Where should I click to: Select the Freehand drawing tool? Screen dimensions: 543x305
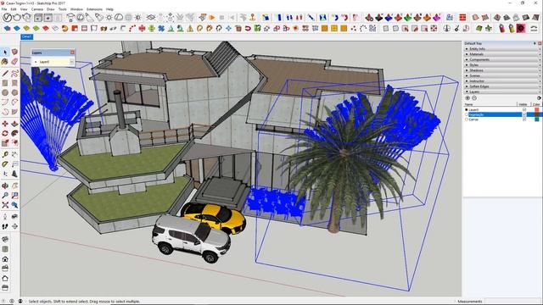pos(14,74)
